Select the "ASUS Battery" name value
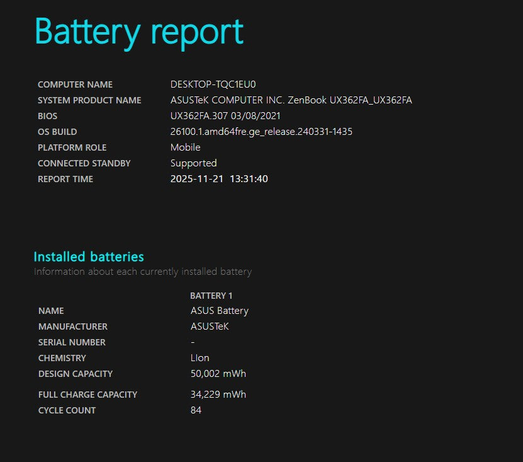523x462 pixels. pyautogui.click(x=219, y=311)
